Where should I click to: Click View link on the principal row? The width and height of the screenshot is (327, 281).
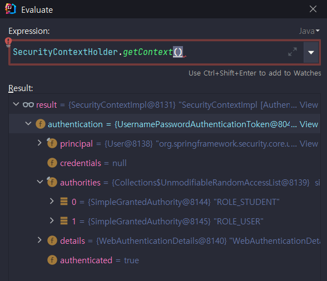click(x=309, y=143)
